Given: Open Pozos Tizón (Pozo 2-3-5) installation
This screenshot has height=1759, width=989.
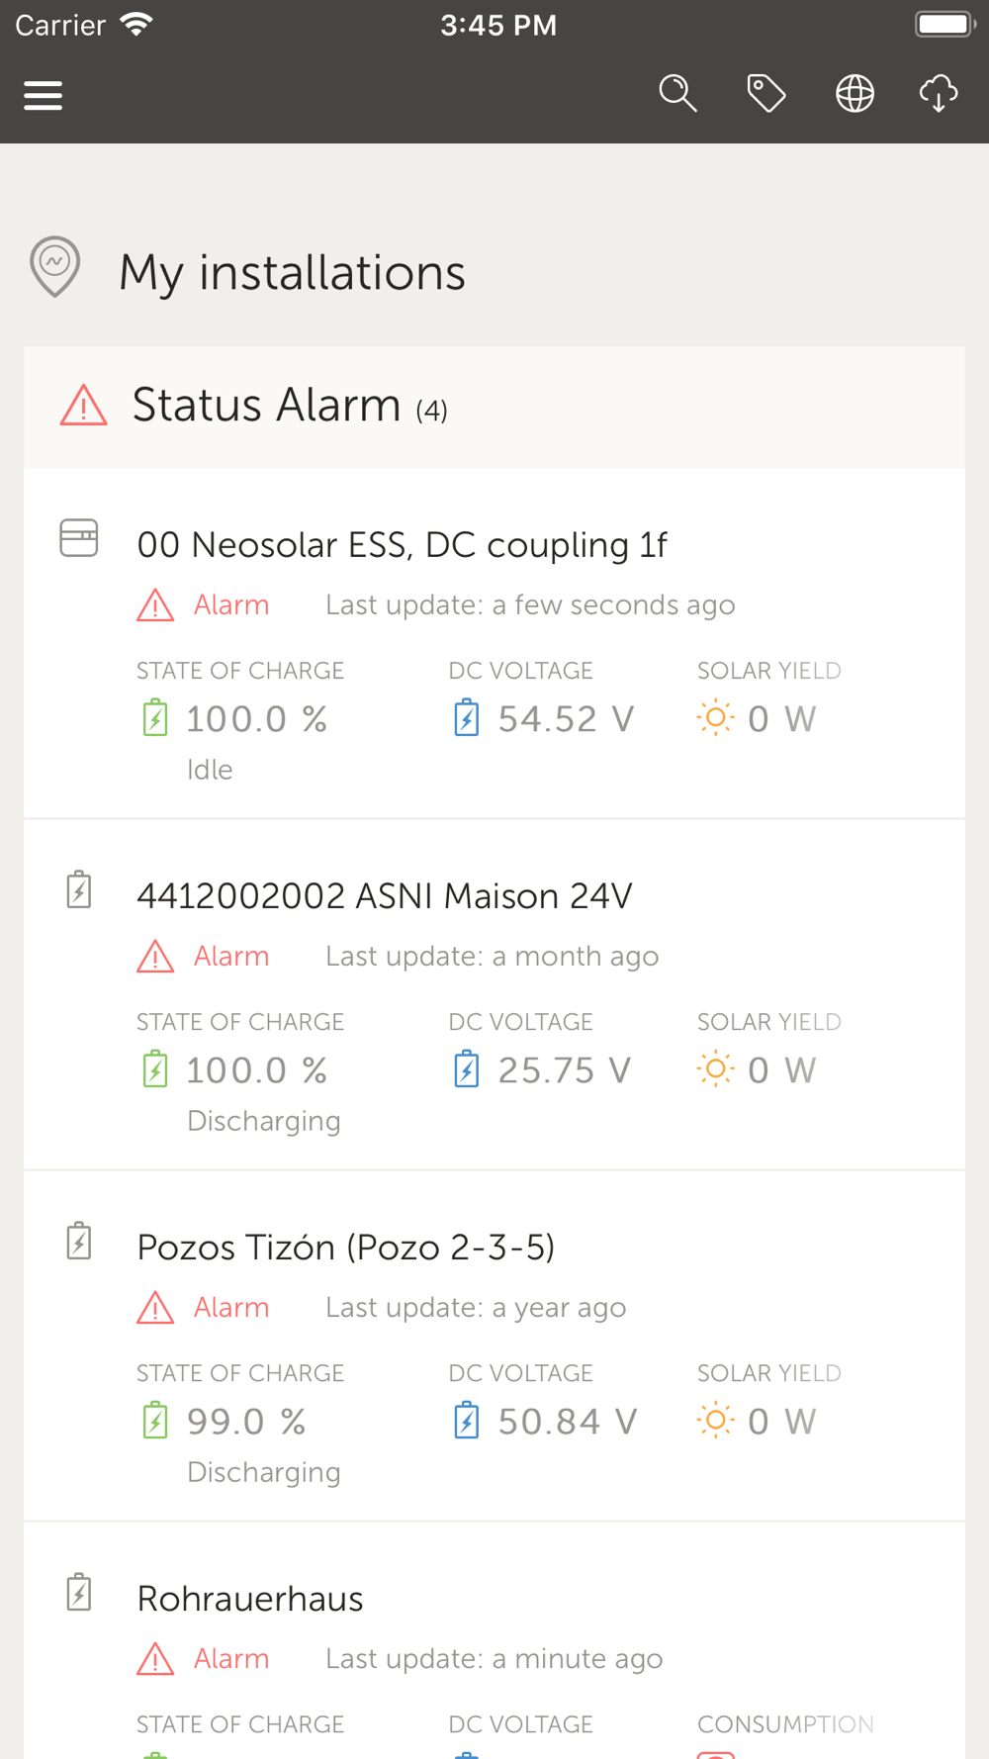Looking at the screenshot, I should [x=345, y=1248].
